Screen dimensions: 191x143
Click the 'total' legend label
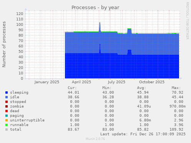tap(16, 130)
